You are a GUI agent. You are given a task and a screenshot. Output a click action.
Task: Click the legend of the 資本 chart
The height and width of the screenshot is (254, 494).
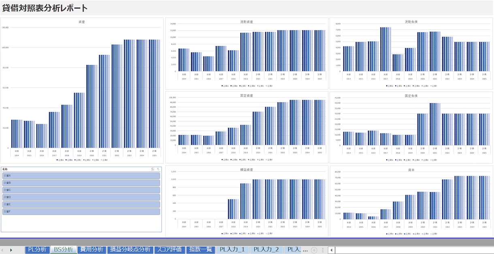(411, 233)
